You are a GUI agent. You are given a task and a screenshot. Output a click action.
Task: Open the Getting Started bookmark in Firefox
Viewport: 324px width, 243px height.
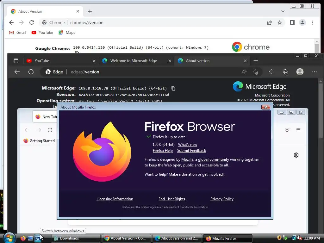39,141
